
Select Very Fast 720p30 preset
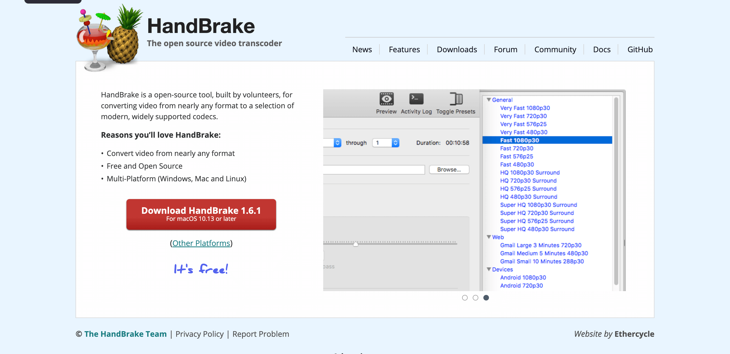[x=523, y=116]
